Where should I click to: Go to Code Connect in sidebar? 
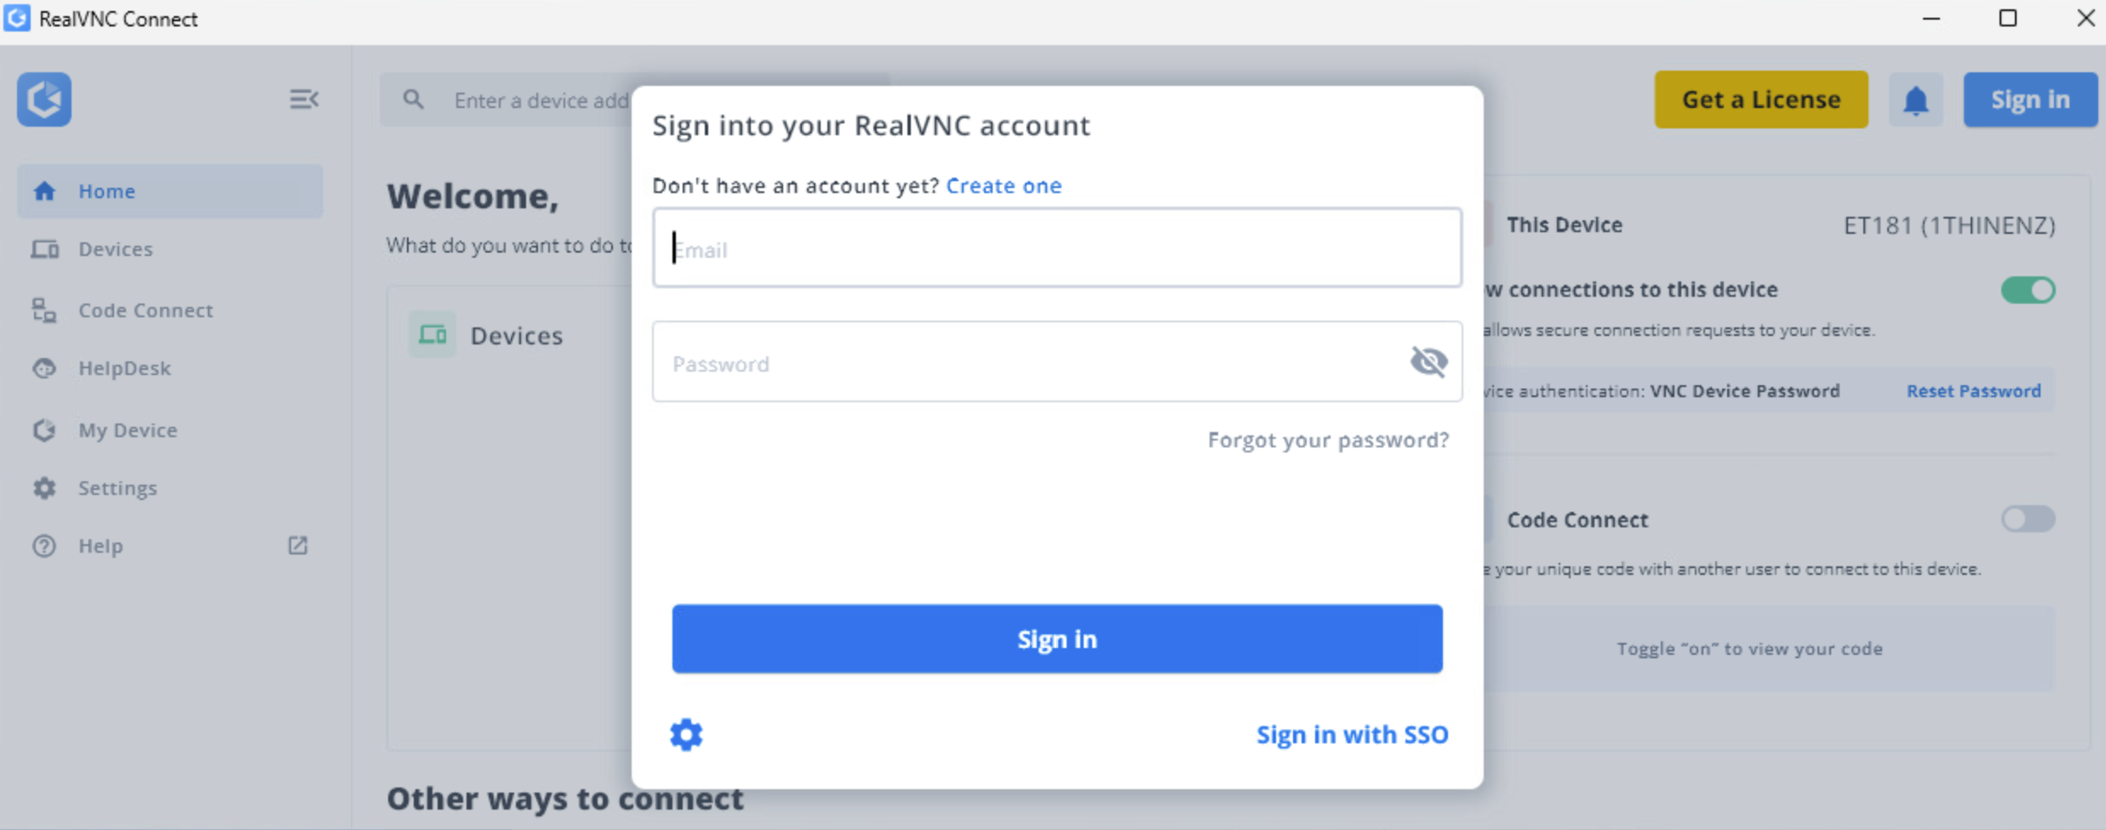point(145,310)
